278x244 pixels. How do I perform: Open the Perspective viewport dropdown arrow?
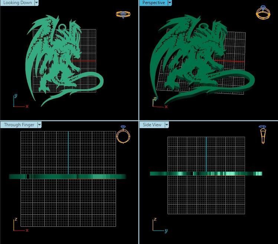170,3
